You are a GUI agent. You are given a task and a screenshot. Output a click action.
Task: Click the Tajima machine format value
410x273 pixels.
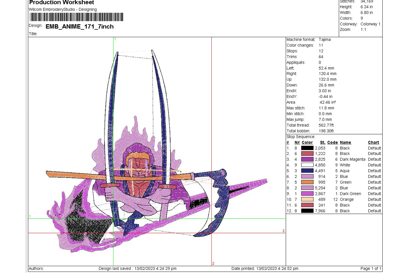tap(325, 40)
